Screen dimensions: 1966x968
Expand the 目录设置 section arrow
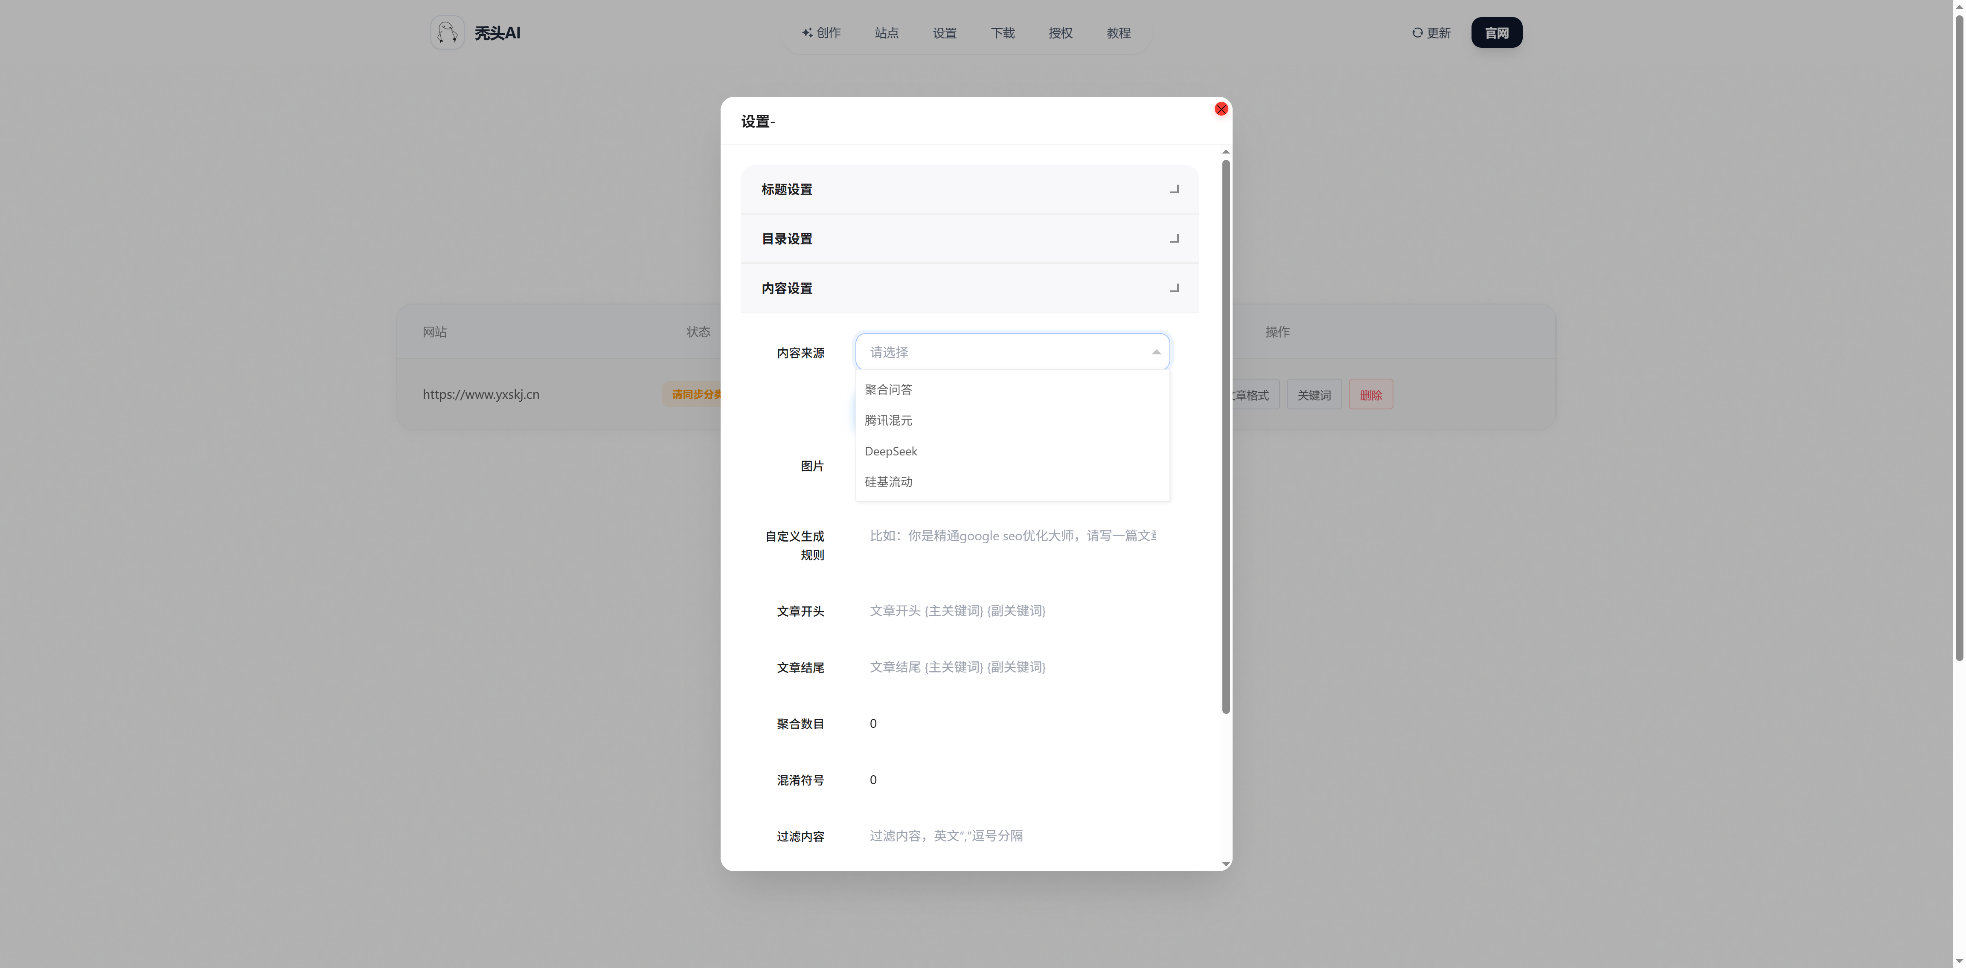click(x=1174, y=239)
